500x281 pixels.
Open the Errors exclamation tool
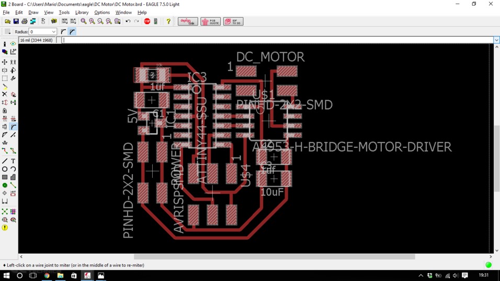[x=5, y=228]
